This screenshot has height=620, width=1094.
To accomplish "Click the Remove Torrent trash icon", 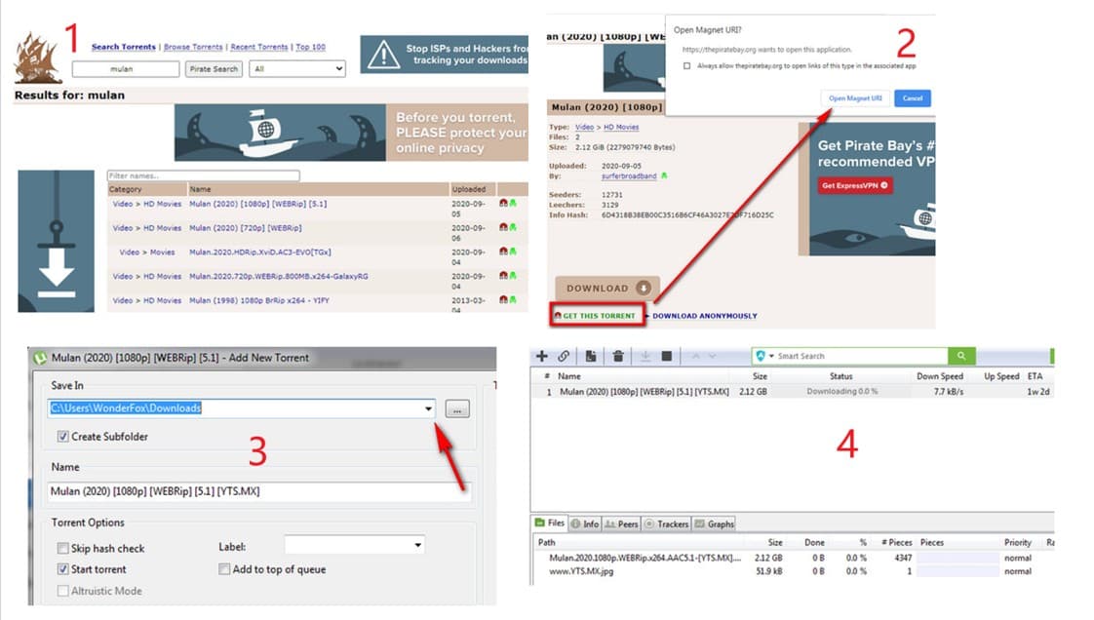I will tap(618, 357).
